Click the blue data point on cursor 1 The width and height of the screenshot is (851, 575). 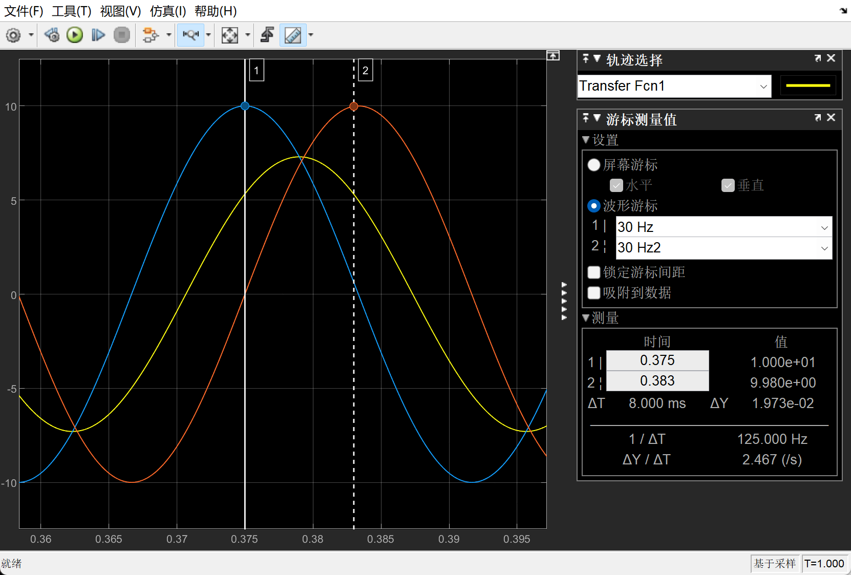point(245,106)
